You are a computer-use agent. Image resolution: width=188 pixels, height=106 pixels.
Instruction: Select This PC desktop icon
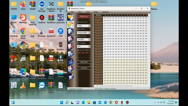pyautogui.click(x=14, y=19)
